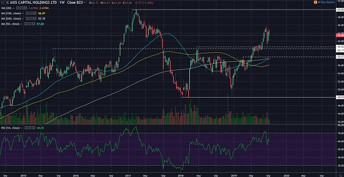Remove the RSI (14, close) indicator
344x177 pixels.
pos(33,128)
